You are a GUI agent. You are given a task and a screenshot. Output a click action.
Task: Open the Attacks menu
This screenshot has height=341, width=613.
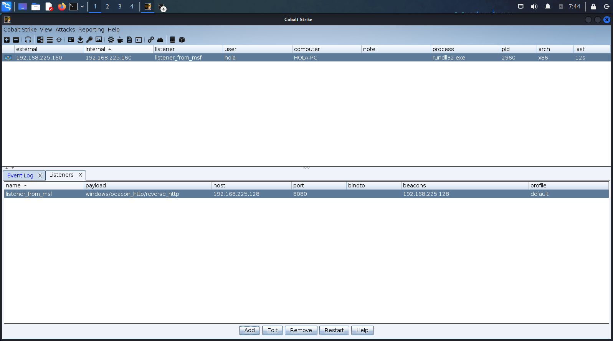coord(65,30)
